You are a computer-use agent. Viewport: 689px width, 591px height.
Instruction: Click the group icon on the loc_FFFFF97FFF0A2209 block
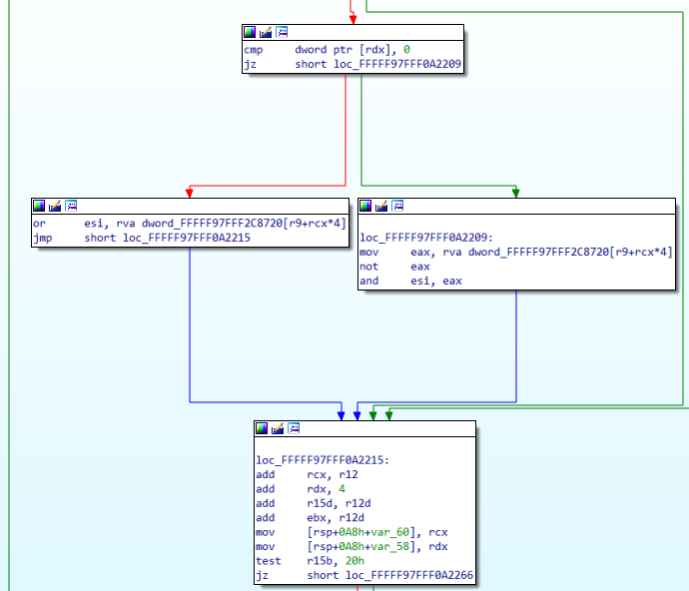(397, 206)
